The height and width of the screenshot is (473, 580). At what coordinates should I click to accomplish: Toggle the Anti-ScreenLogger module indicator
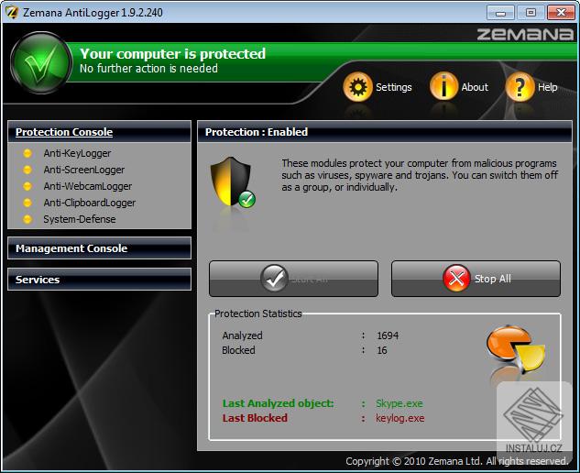[x=27, y=170]
